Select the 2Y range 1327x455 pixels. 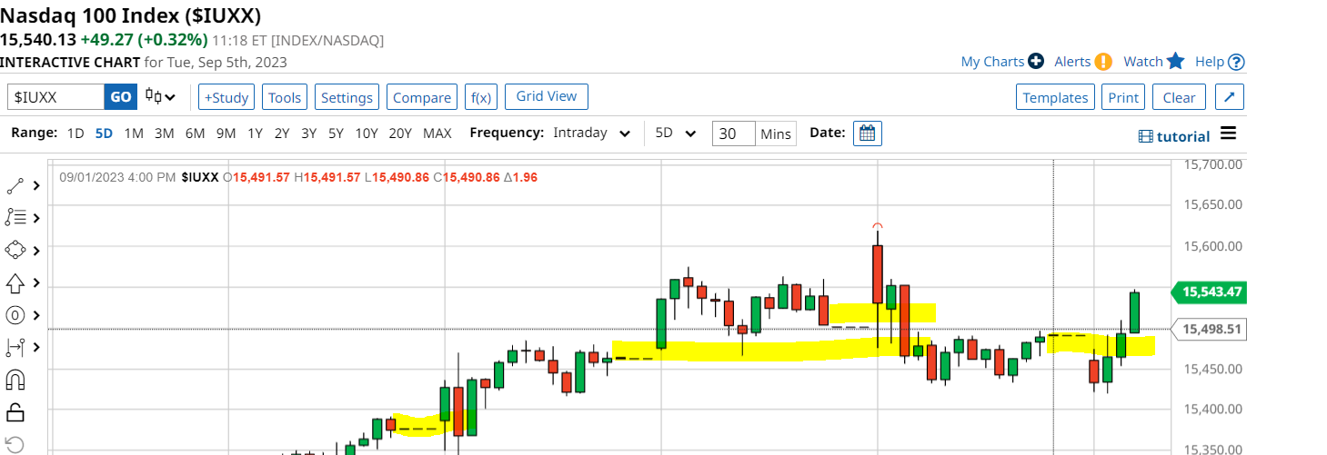tap(282, 134)
